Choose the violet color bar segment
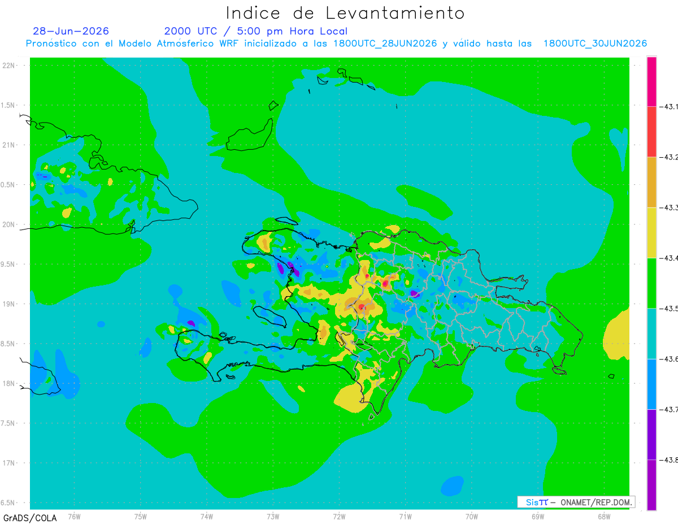The height and width of the screenshot is (524, 678). (651, 435)
